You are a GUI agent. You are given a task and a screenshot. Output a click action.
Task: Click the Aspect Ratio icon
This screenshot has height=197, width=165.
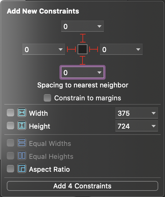(x=22, y=168)
